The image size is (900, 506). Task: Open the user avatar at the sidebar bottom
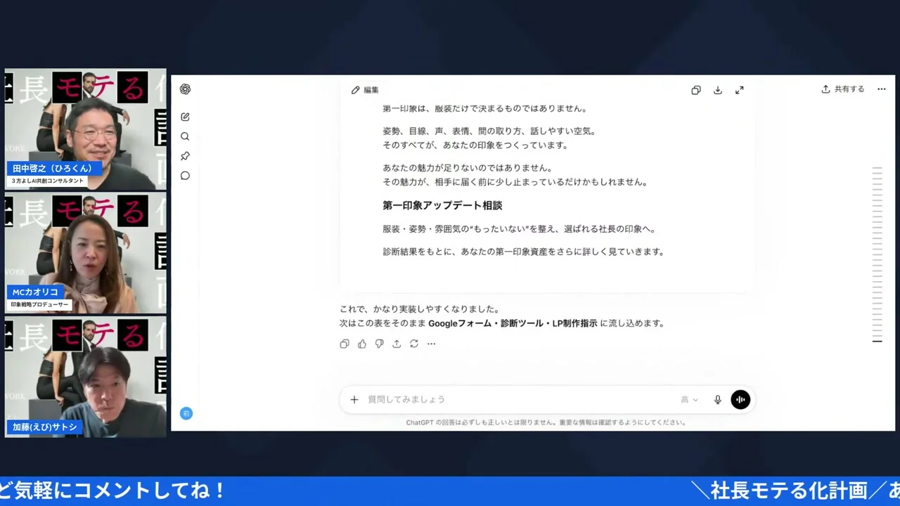pos(186,413)
